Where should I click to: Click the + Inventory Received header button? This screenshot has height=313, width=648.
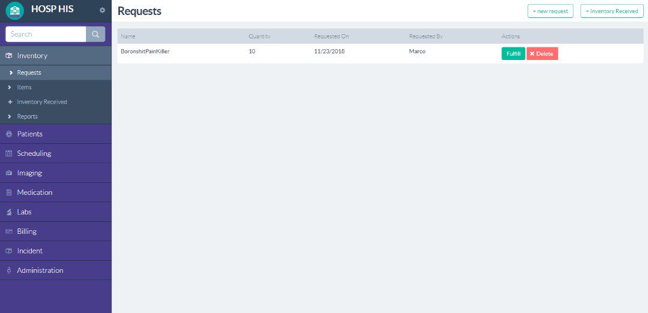click(x=611, y=11)
